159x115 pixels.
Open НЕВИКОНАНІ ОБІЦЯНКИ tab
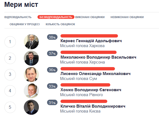pyautogui.click(x=127, y=17)
